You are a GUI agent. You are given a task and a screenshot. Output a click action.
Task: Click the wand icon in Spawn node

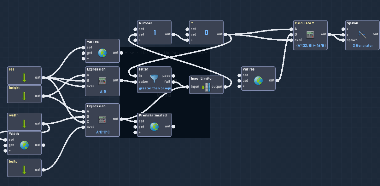pos(362,34)
